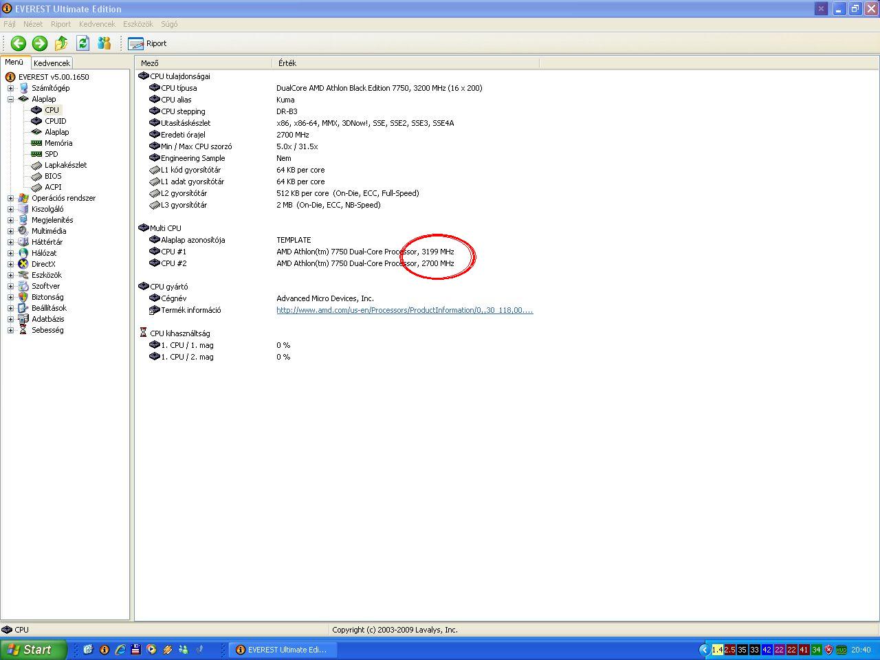Click the Eszközök icon in the tree
The image size is (880, 660).
pos(23,275)
